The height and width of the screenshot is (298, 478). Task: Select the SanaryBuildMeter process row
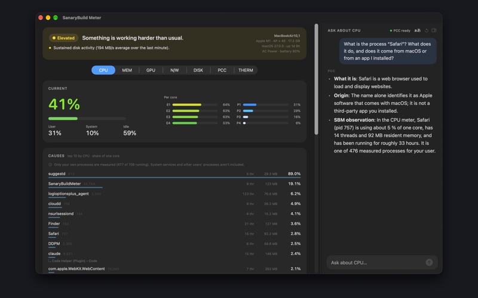[174, 184]
